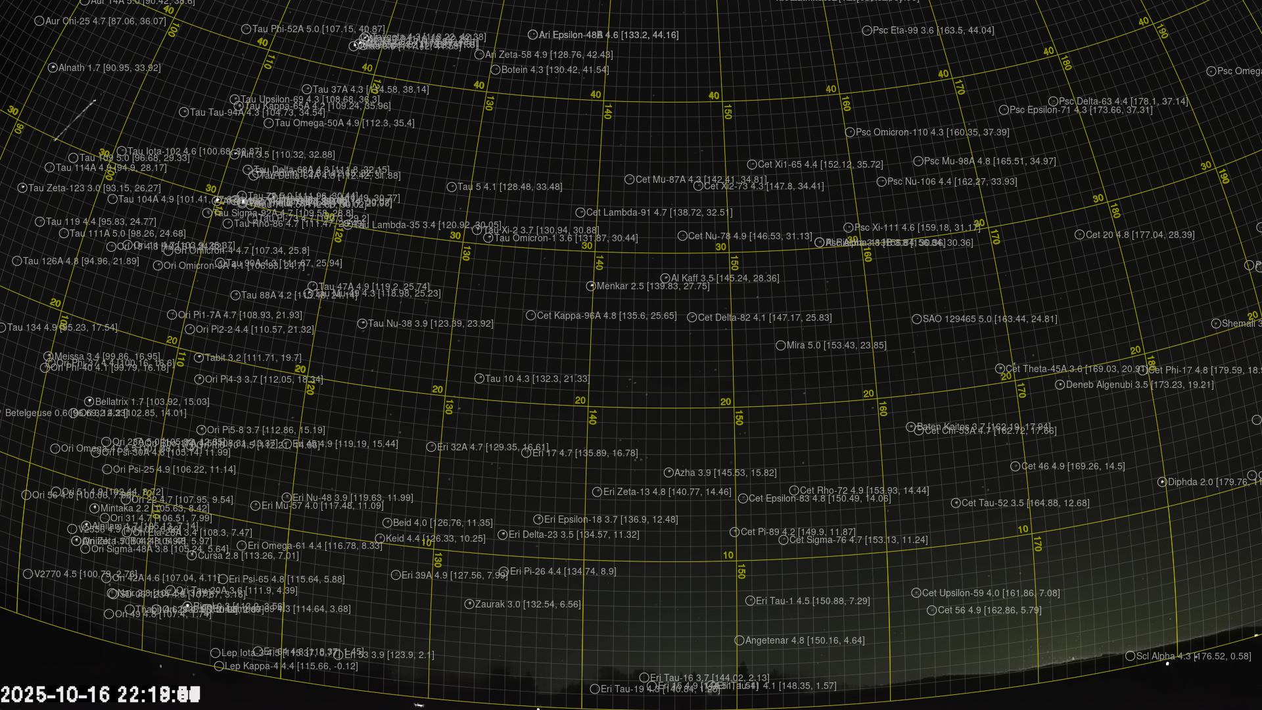
Task: Click the Ari Epsilon-48 star marker
Action: [532, 35]
